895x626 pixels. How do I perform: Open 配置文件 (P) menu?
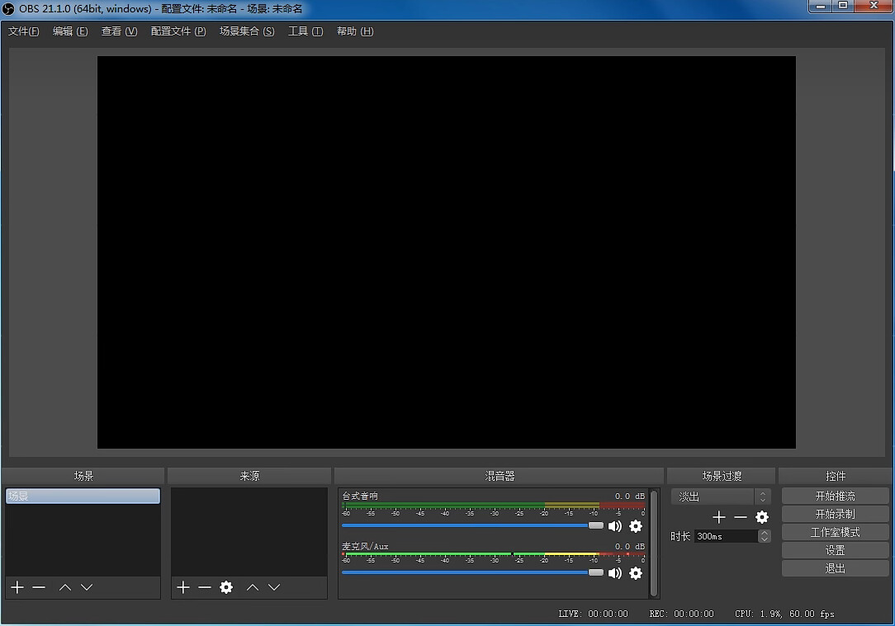(x=178, y=31)
